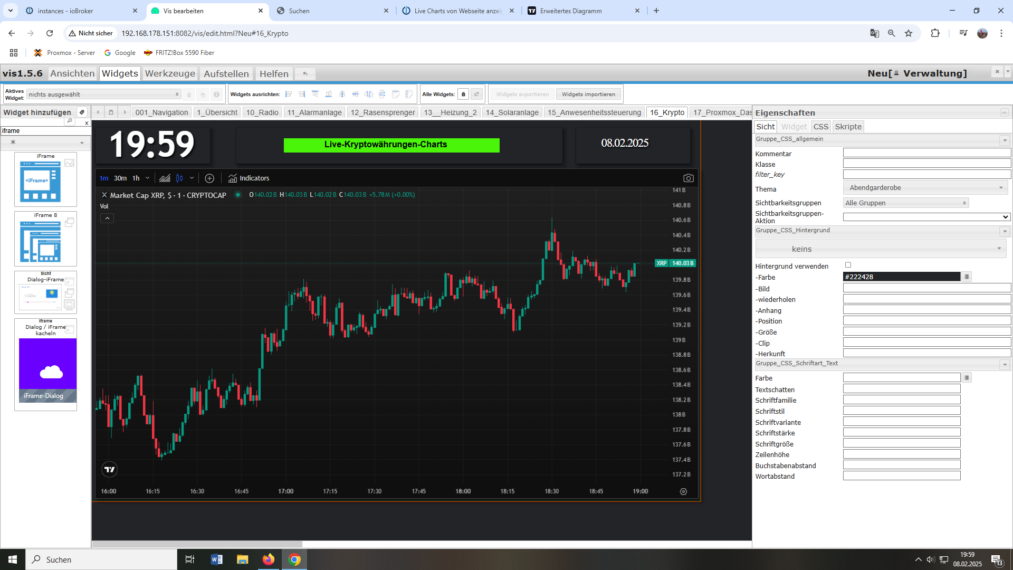Click the #222428 background color field
The height and width of the screenshot is (570, 1013).
click(902, 277)
